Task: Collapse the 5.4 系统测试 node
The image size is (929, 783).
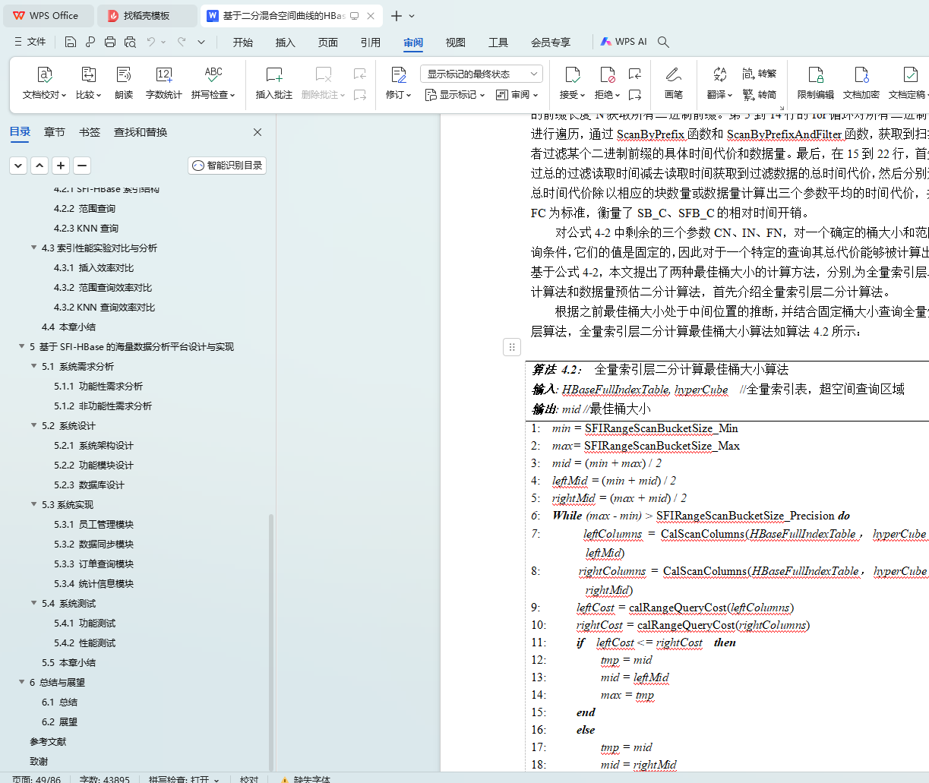Action: click(34, 603)
